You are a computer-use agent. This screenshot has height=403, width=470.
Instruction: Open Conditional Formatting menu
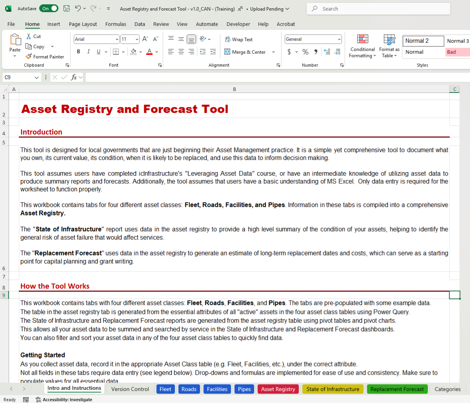tap(363, 46)
